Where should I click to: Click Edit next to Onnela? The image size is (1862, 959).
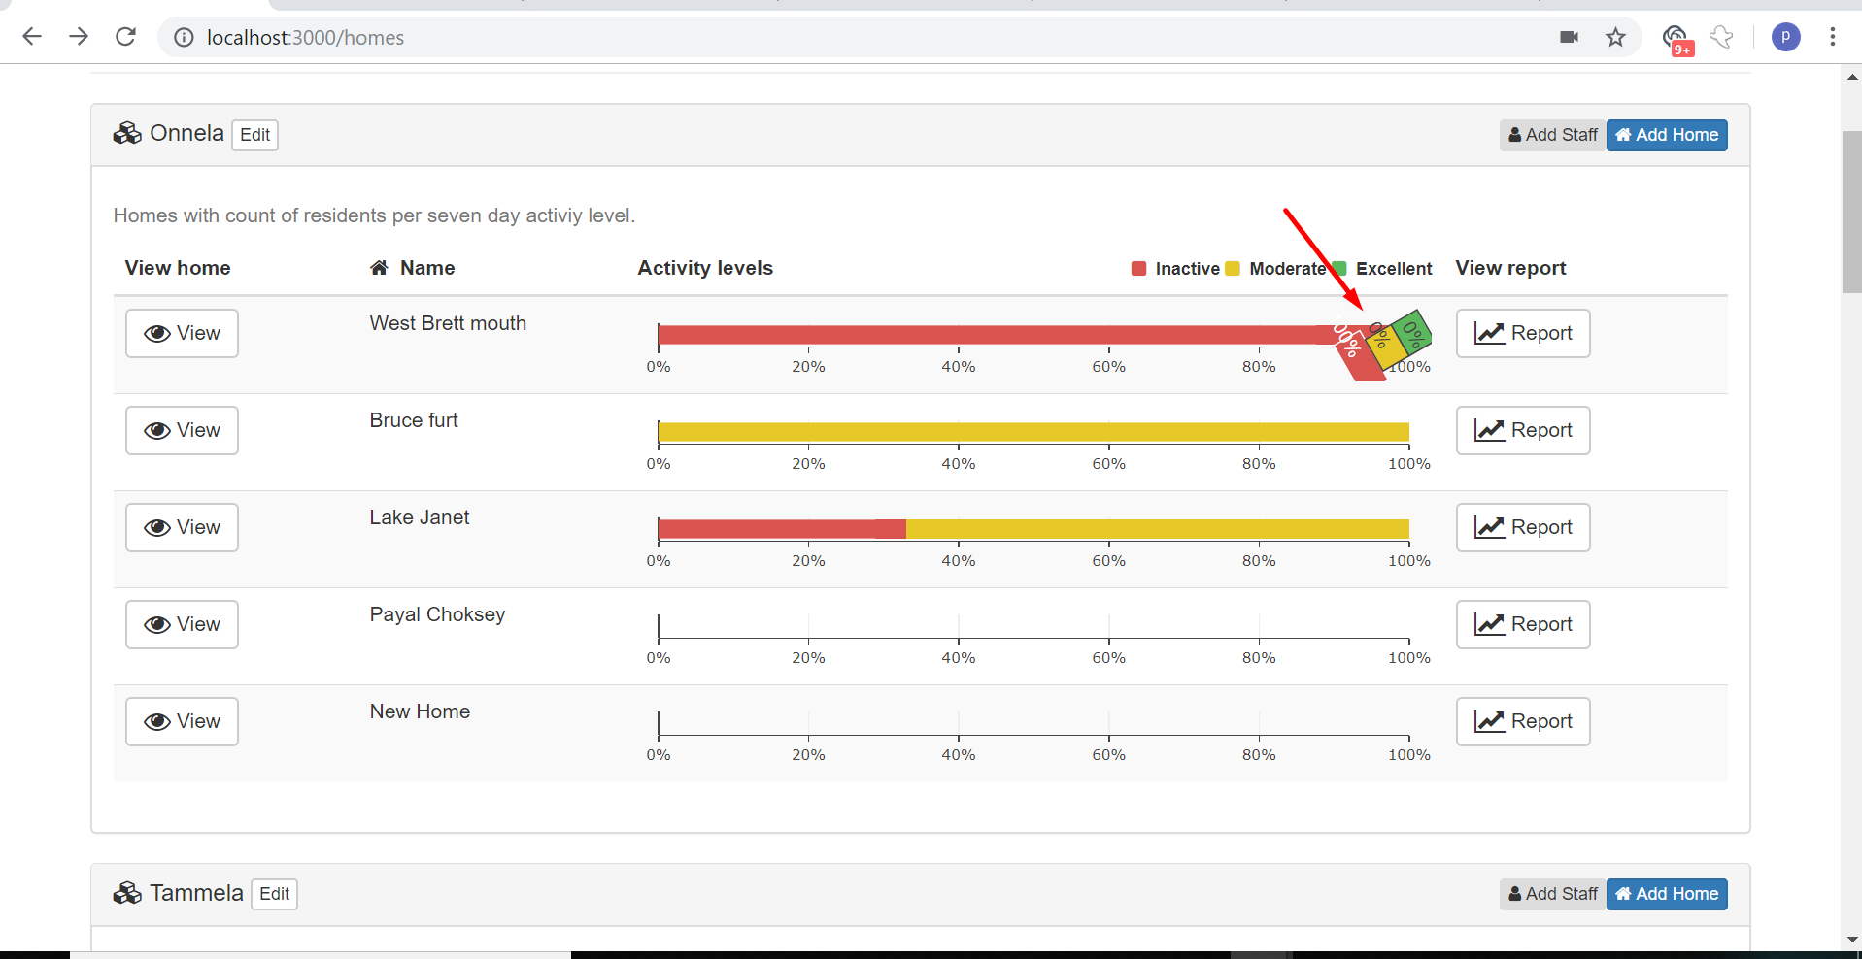coord(254,135)
